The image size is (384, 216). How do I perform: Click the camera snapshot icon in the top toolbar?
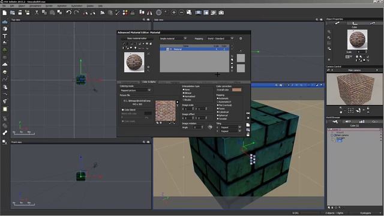(221, 13)
